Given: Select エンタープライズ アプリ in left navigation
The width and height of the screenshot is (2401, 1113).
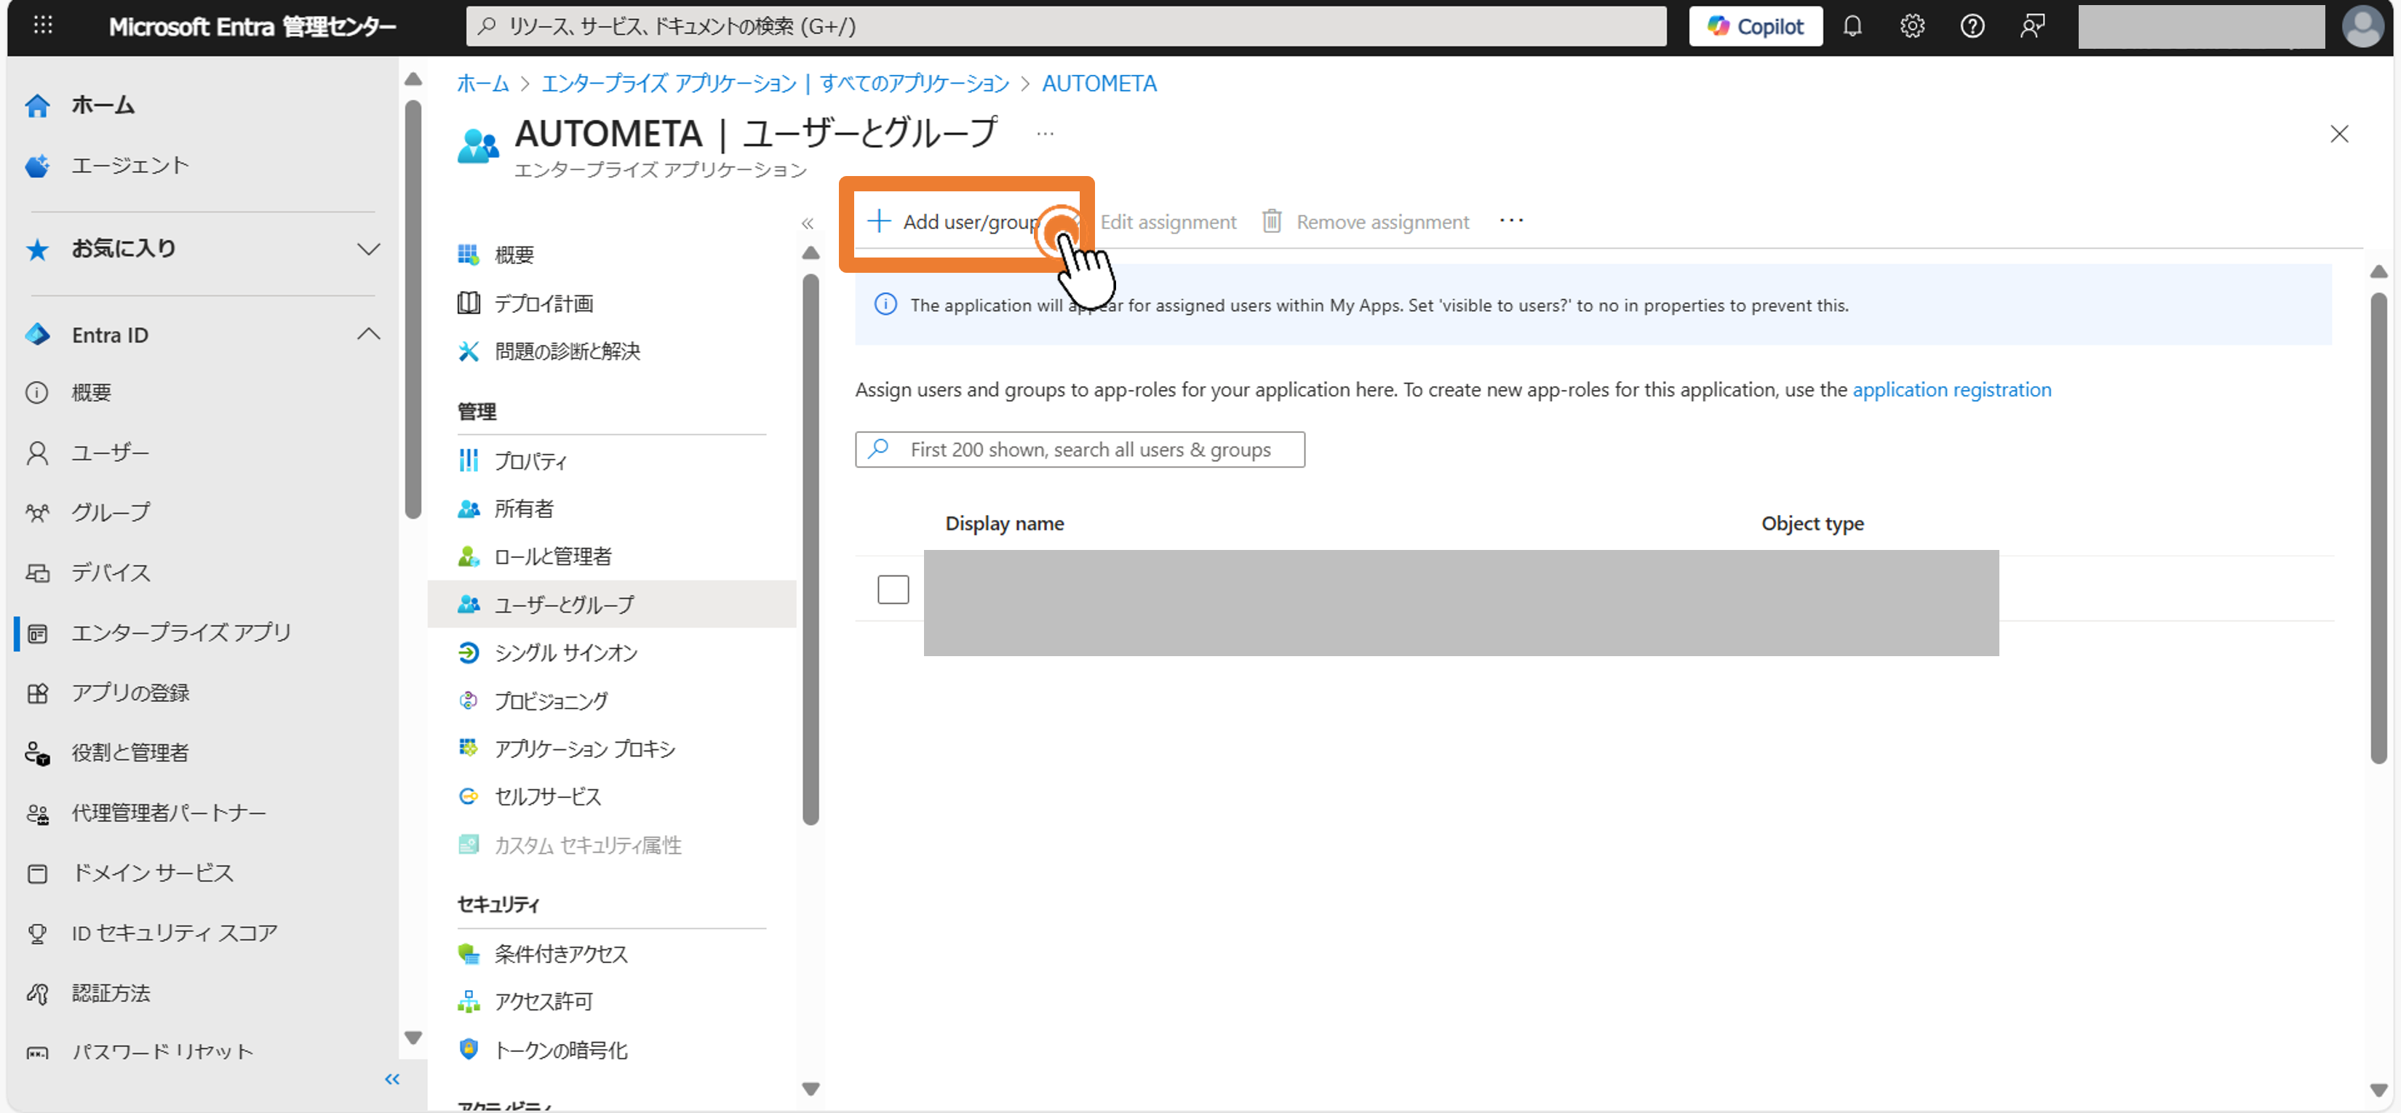Looking at the screenshot, I should coord(181,633).
